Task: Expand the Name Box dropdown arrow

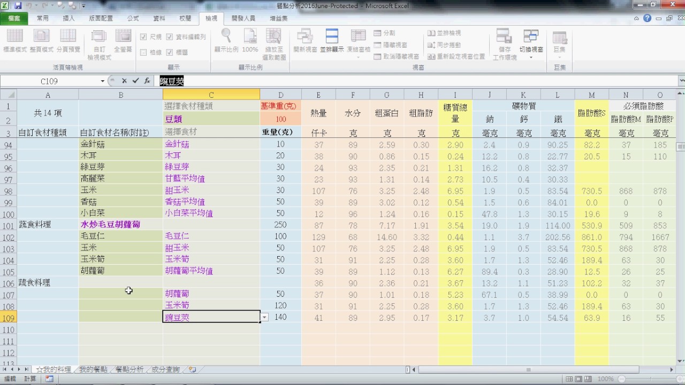Action: 103,81
